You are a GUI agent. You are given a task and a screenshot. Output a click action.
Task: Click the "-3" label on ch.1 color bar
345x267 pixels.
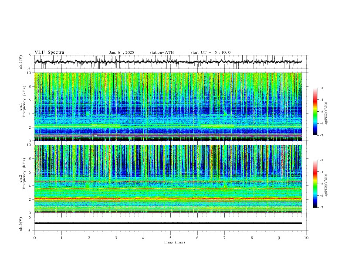[x=321, y=88]
